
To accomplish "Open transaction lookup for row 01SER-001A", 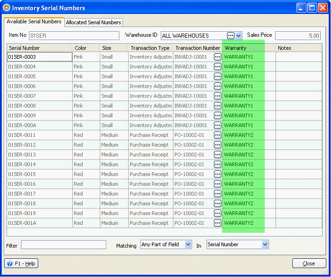I will [x=218, y=223].
